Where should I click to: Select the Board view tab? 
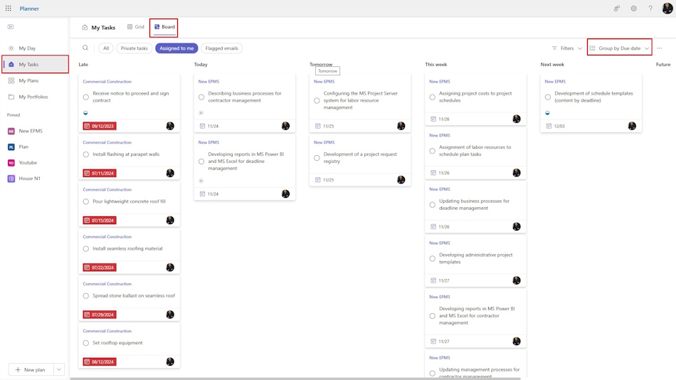pos(164,27)
